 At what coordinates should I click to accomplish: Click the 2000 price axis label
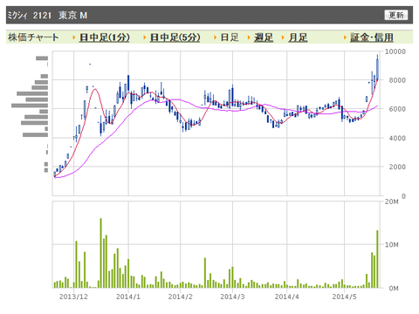pos(397,167)
